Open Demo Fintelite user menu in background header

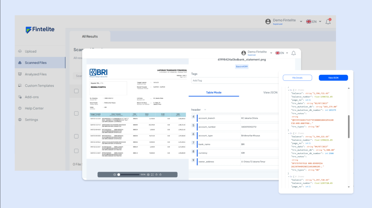(x=281, y=22)
